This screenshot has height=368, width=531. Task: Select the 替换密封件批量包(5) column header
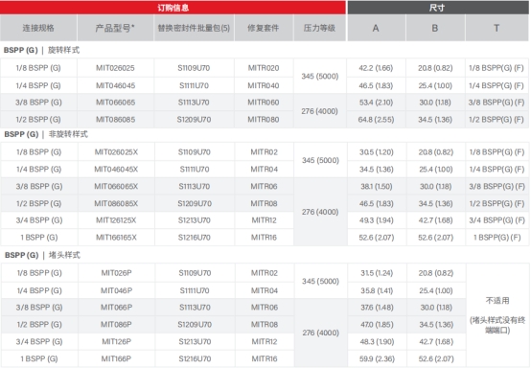point(194,28)
